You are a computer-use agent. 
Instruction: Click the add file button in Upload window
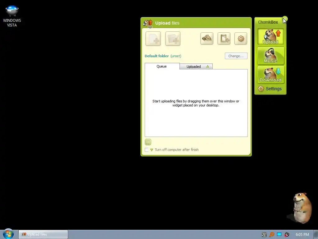click(153, 39)
